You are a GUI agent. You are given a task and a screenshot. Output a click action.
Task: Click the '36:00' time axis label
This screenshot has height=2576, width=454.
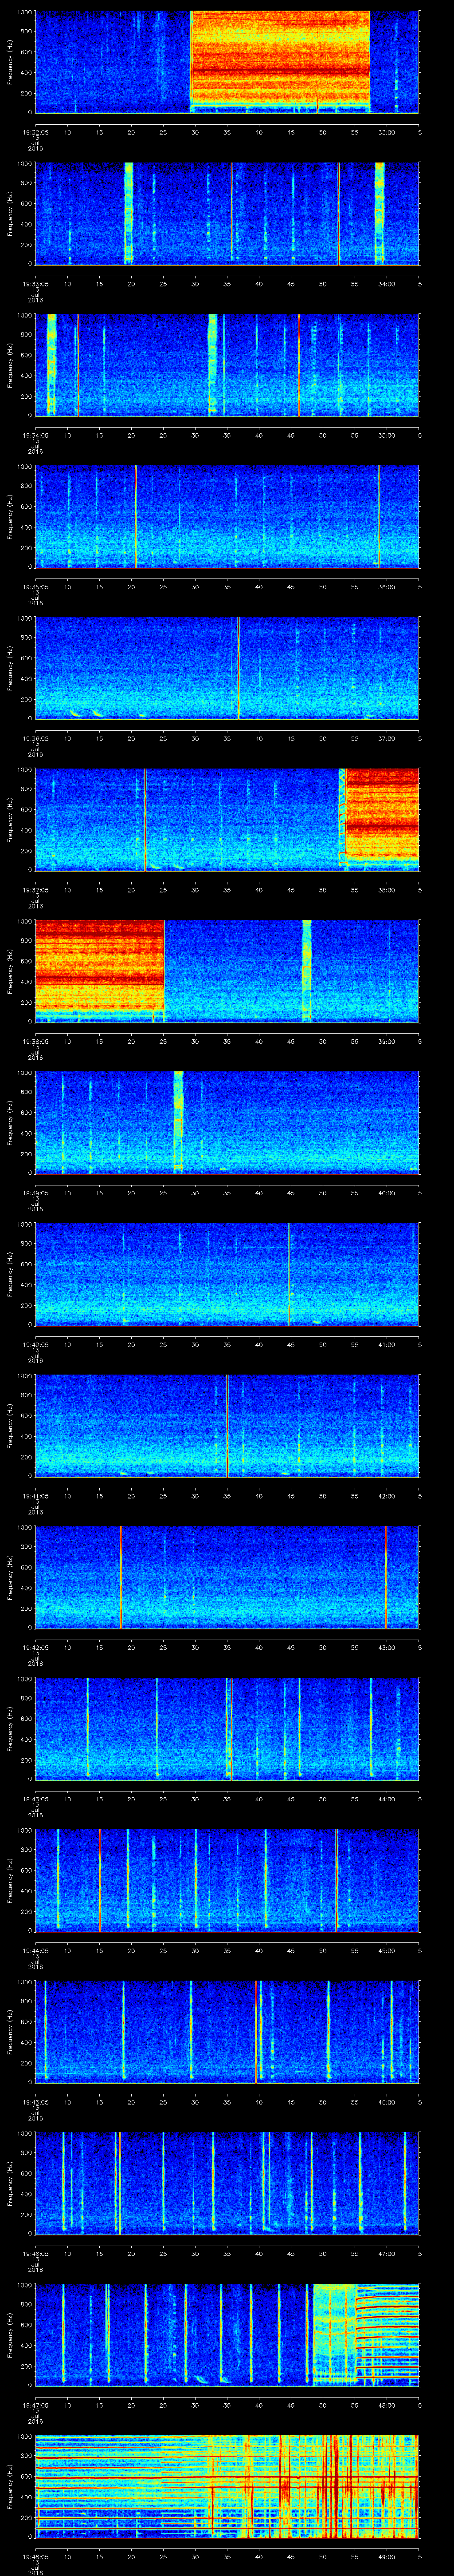pos(386,586)
